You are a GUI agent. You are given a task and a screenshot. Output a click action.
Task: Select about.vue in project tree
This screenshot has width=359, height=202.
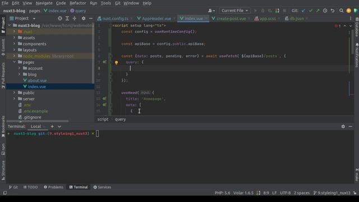[37, 81]
